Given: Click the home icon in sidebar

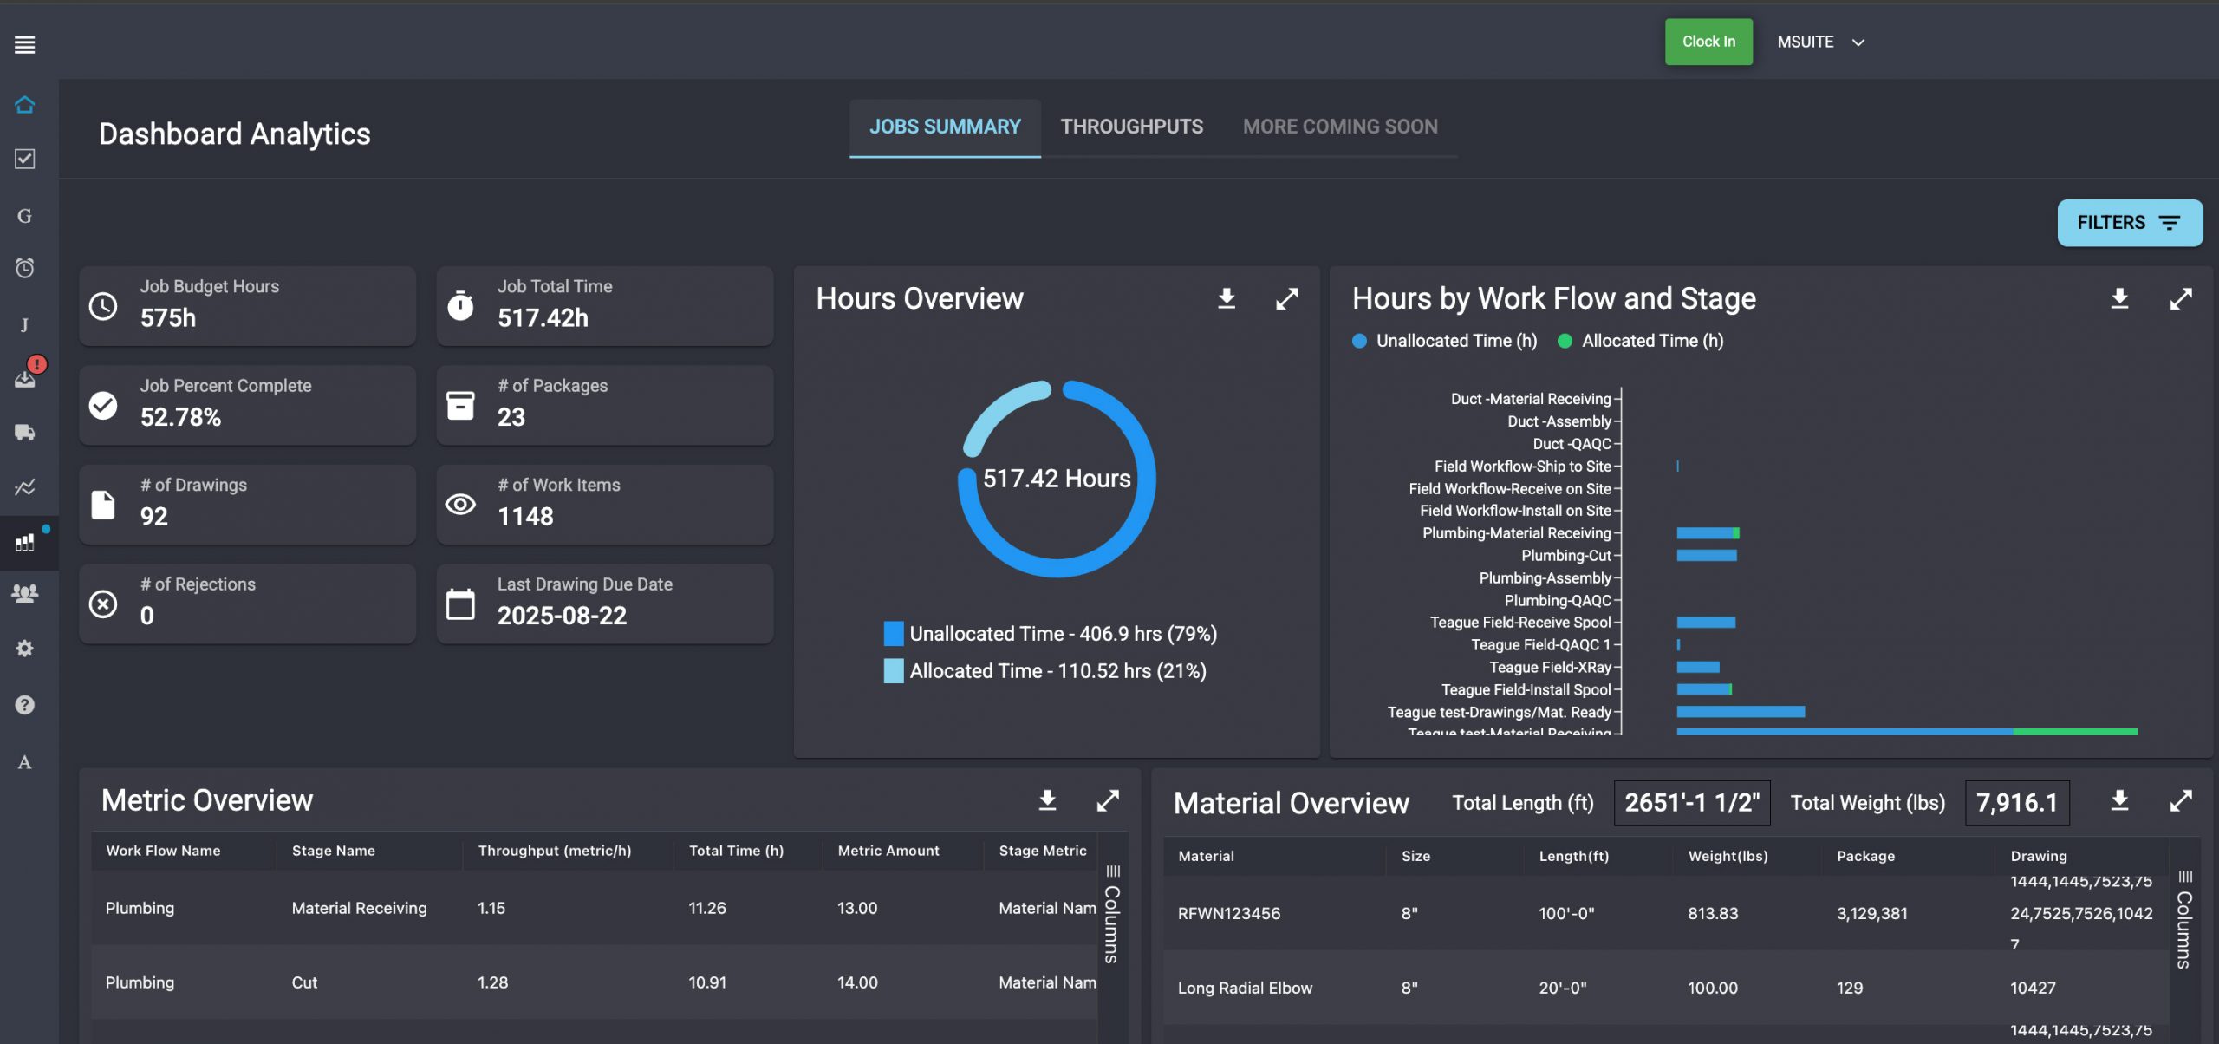Looking at the screenshot, I should [x=24, y=105].
